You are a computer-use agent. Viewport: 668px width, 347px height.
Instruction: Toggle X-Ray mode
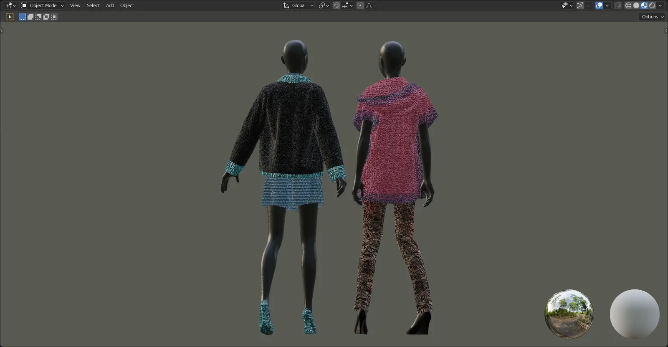618,5
